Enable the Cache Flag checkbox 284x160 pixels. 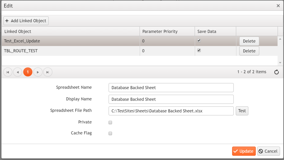(x=110, y=133)
